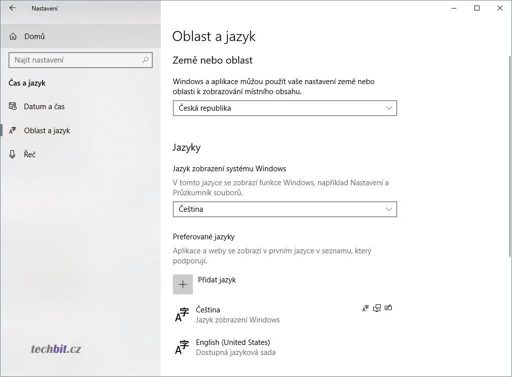Viewport: 512px width, 377px height.
Task: Click the Datum a čas calendar icon
Action: 13,107
